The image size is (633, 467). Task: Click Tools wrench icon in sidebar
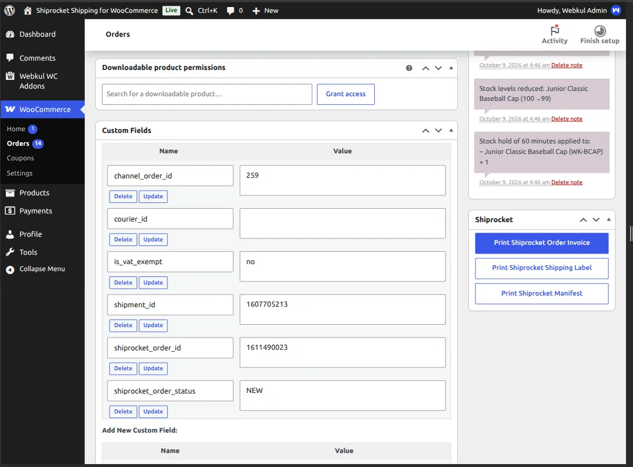(10, 252)
